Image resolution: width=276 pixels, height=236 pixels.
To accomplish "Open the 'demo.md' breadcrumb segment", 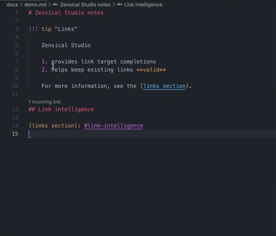I will point(35,5).
